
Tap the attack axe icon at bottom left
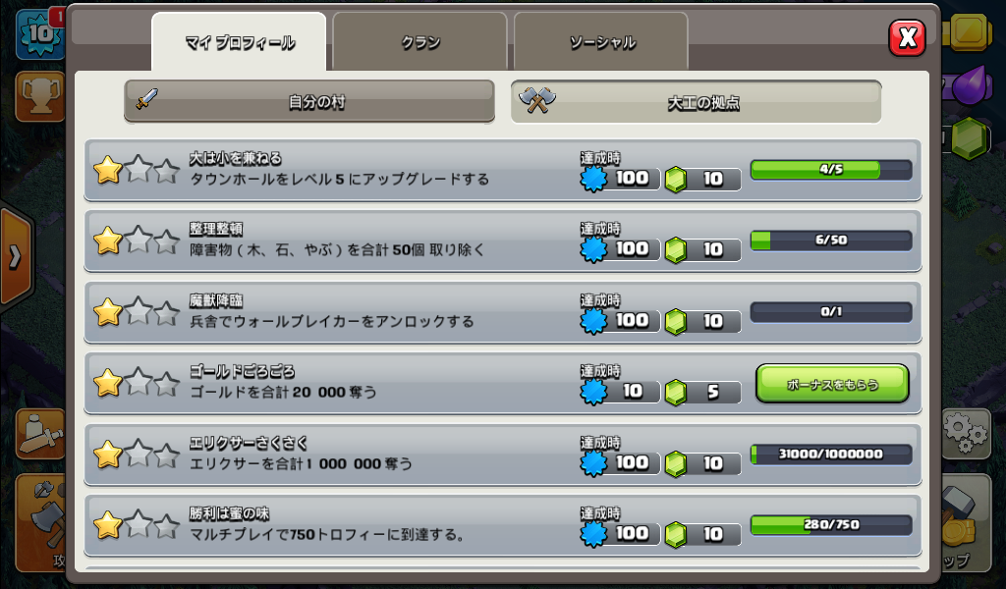(x=39, y=522)
